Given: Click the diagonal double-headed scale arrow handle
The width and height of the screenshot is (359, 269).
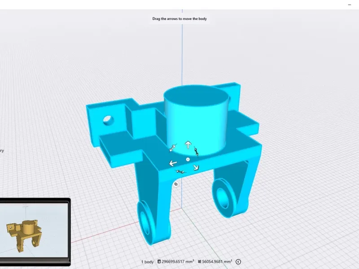Looking at the screenshot, I should pyautogui.click(x=173, y=148).
